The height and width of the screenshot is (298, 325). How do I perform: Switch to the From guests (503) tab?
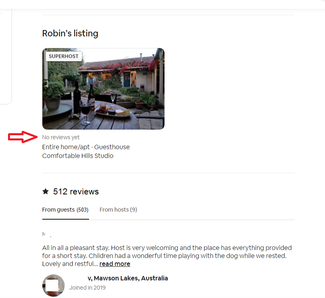pos(65,210)
